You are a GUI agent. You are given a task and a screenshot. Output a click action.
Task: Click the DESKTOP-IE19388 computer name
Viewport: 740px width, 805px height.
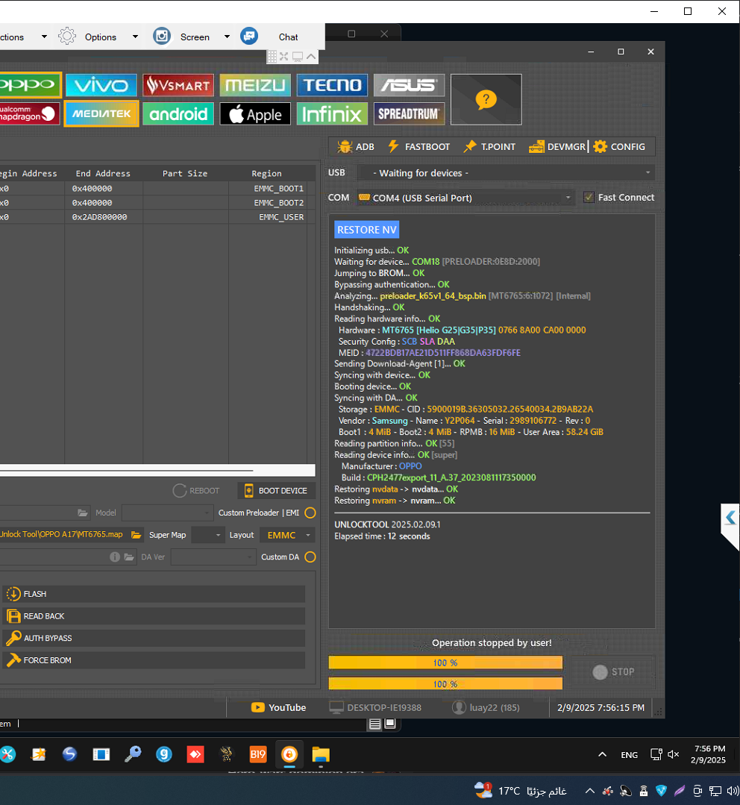(x=384, y=707)
